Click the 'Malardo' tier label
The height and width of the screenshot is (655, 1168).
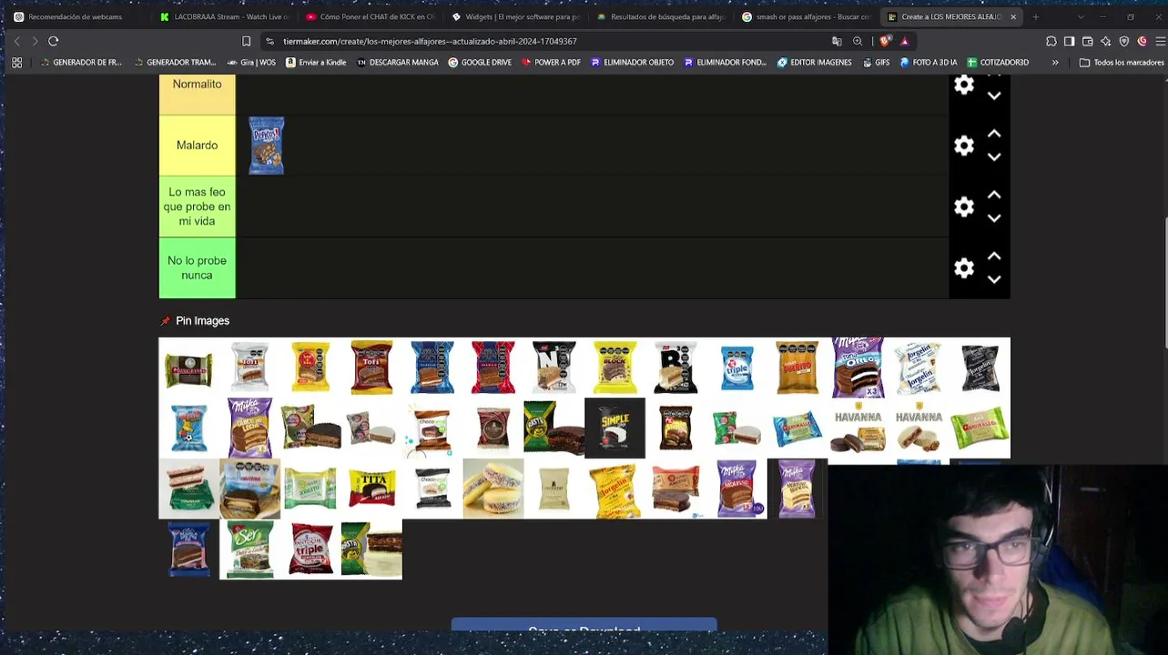(x=197, y=146)
